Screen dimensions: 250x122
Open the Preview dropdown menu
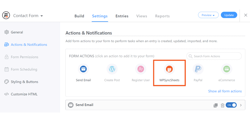[x=208, y=15]
